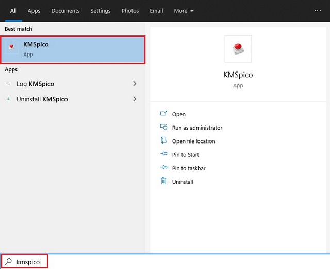Expand the Uninstall KMSpico arrow
Viewport: 330px width, 269px height.
(x=135, y=99)
